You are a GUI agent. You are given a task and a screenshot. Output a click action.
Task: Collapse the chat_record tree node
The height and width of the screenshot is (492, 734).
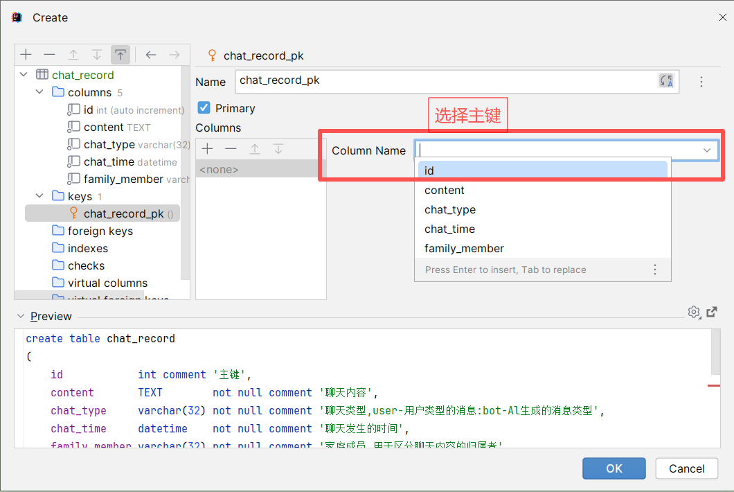[x=24, y=75]
